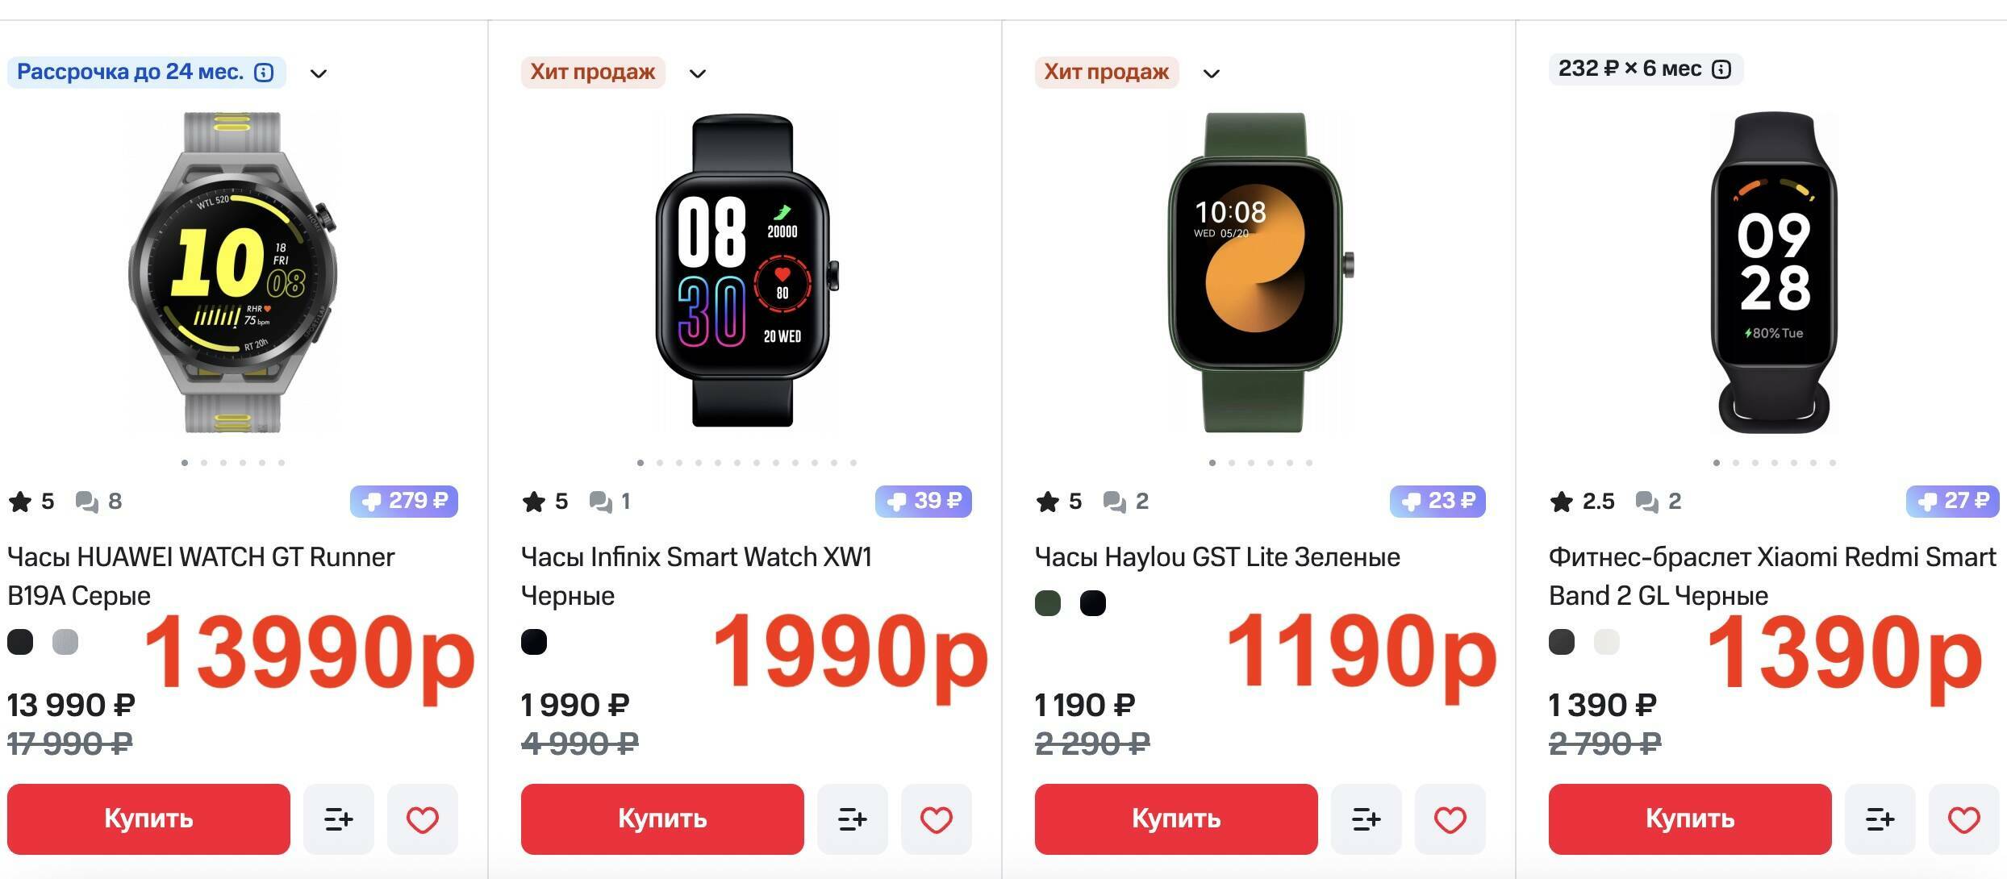Expand chevron beside Haylou Хит продаж badge

click(x=1212, y=73)
